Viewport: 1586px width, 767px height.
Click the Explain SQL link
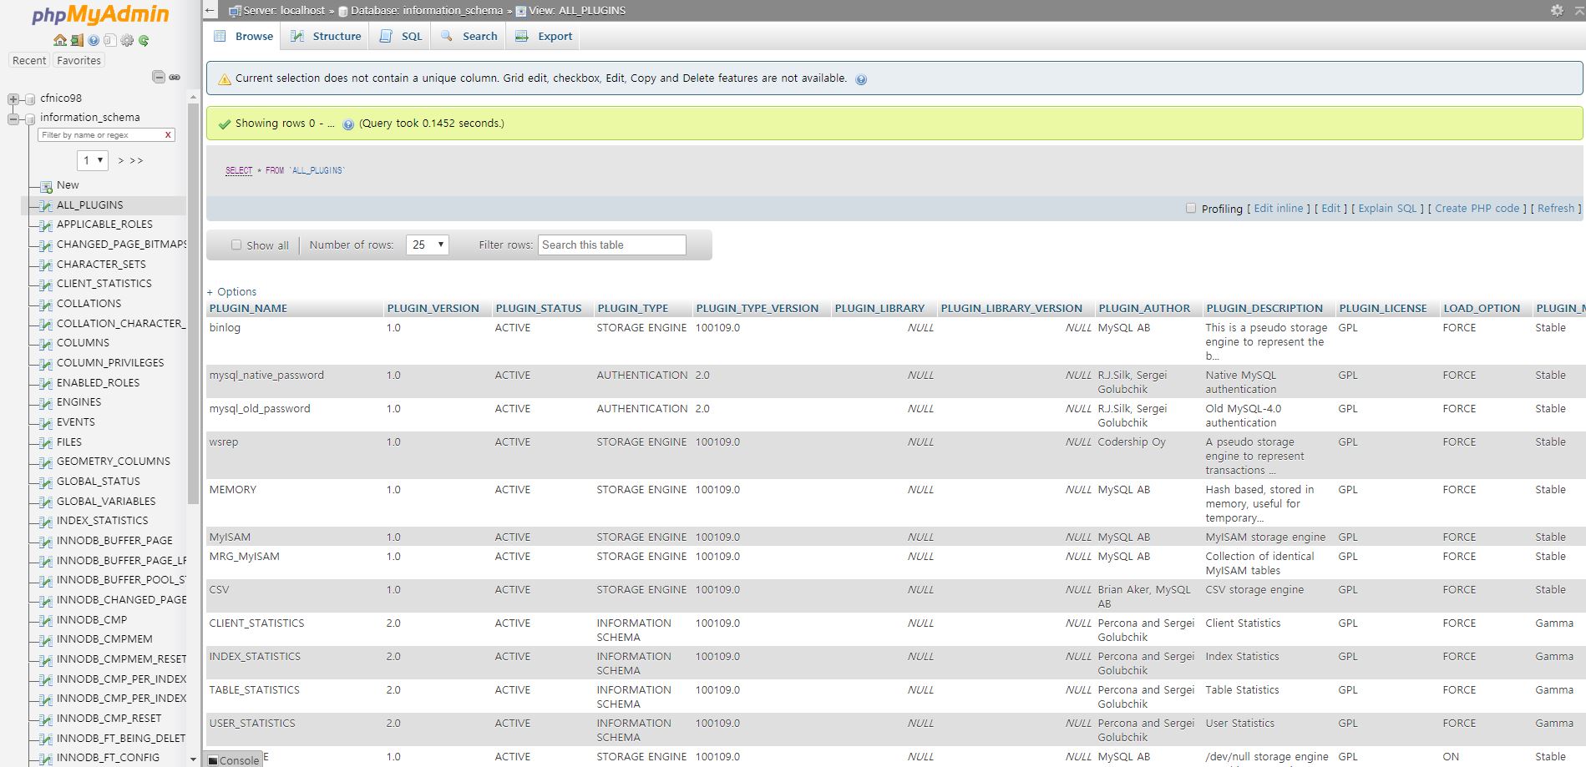(x=1386, y=209)
